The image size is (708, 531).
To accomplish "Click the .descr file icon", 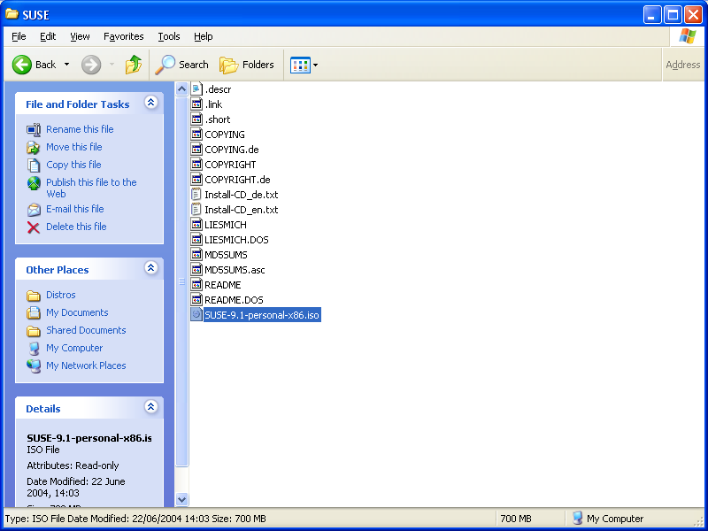I will pyautogui.click(x=196, y=89).
